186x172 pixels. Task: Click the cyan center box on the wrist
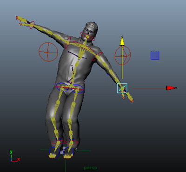tap(122, 88)
